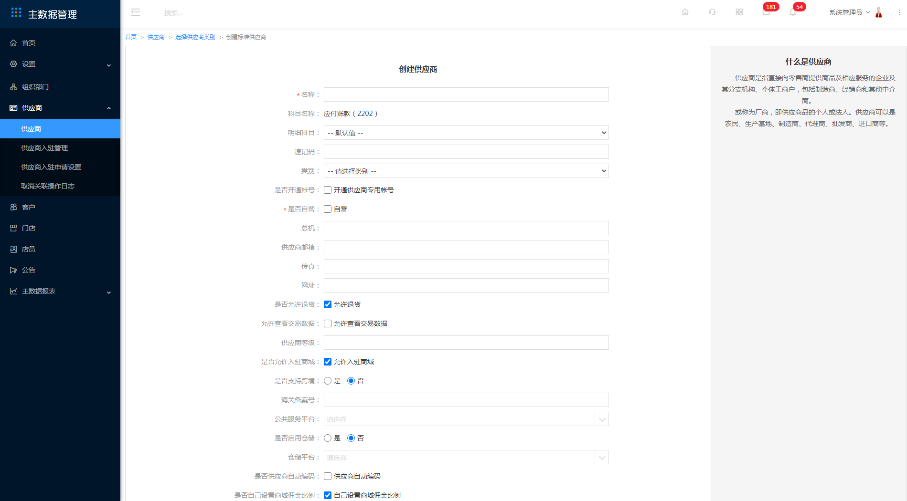Screen dimensions: 907x501
Task: Click the 总机 input field
Action: point(466,228)
